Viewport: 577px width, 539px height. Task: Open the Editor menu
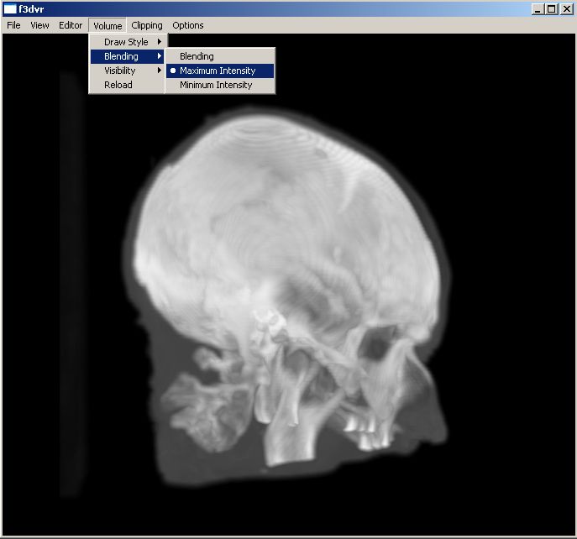(x=71, y=25)
